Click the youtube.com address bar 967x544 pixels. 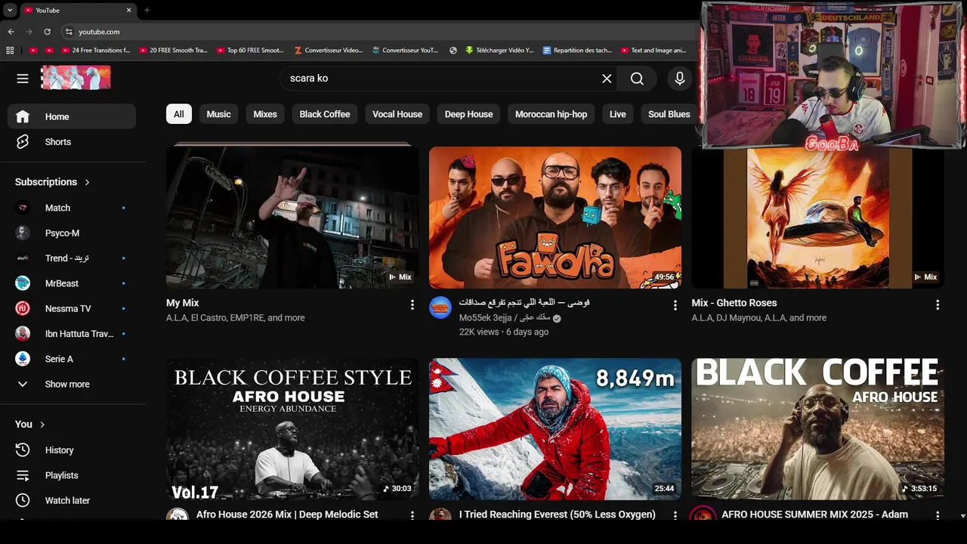(x=378, y=32)
